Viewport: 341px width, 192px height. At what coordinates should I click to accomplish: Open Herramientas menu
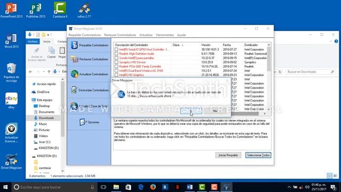coord(165,35)
